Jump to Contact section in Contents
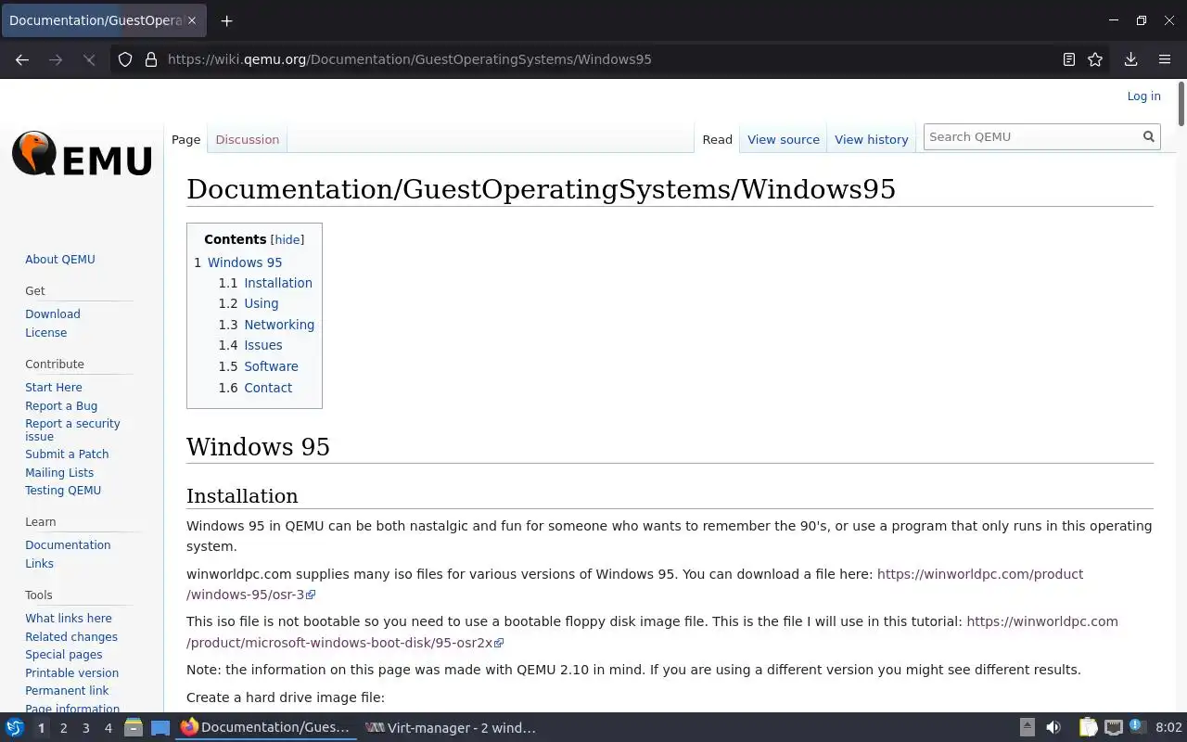1187x742 pixels. coord(268,388)
